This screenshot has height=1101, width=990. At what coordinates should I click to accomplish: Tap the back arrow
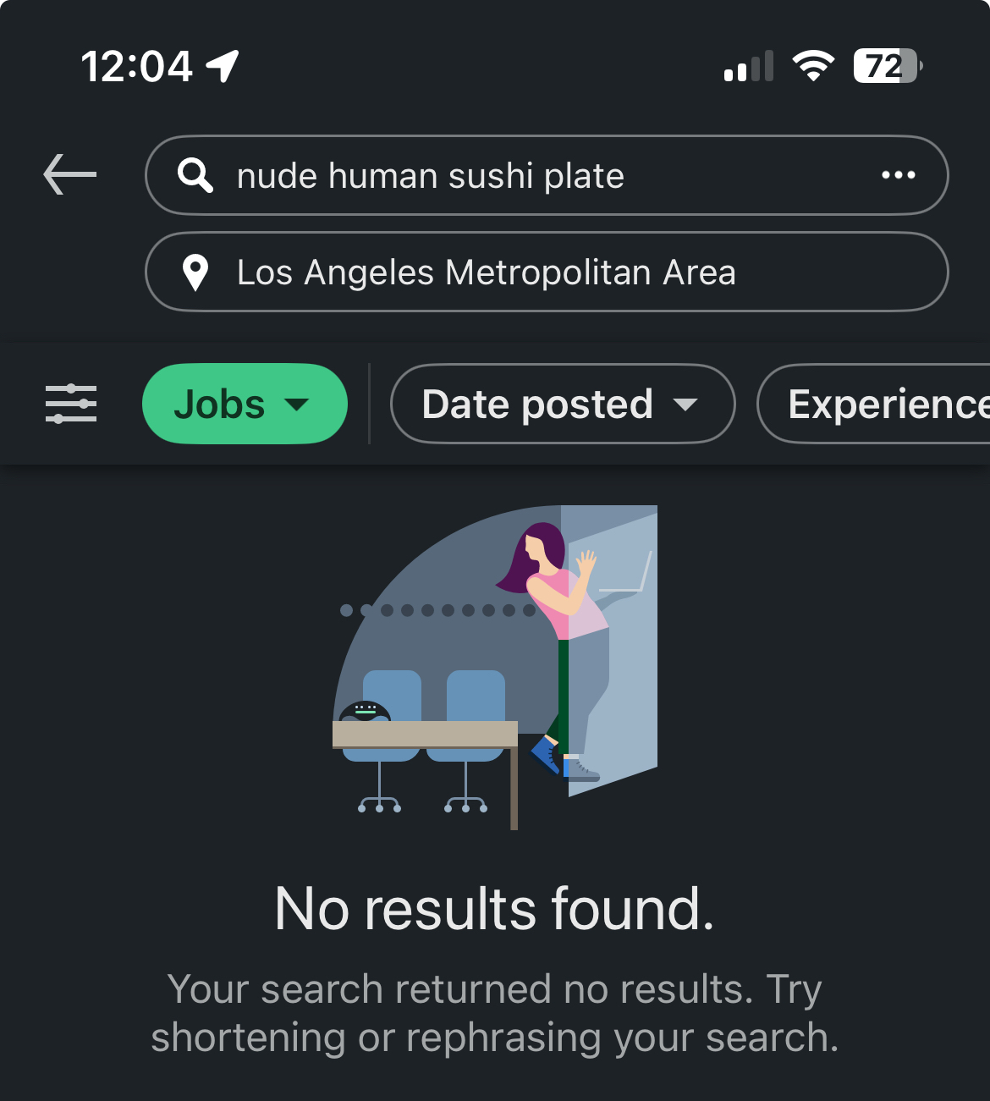pyautogui.click(x=70, y=174)
